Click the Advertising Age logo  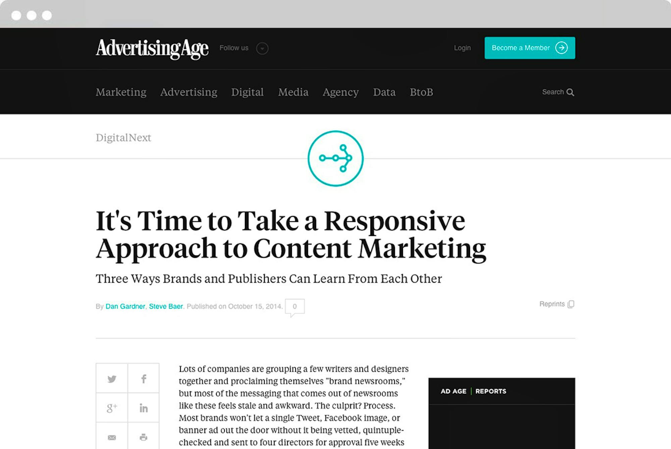pyautogui.click(x=152, y=48)
